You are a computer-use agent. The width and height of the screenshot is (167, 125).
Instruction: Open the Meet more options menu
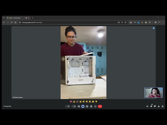(95, 106)
